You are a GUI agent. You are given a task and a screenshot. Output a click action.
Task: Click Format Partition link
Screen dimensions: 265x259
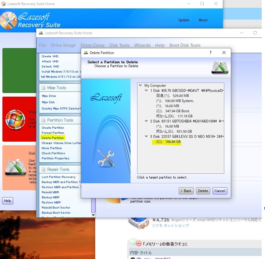coord(53,133)
